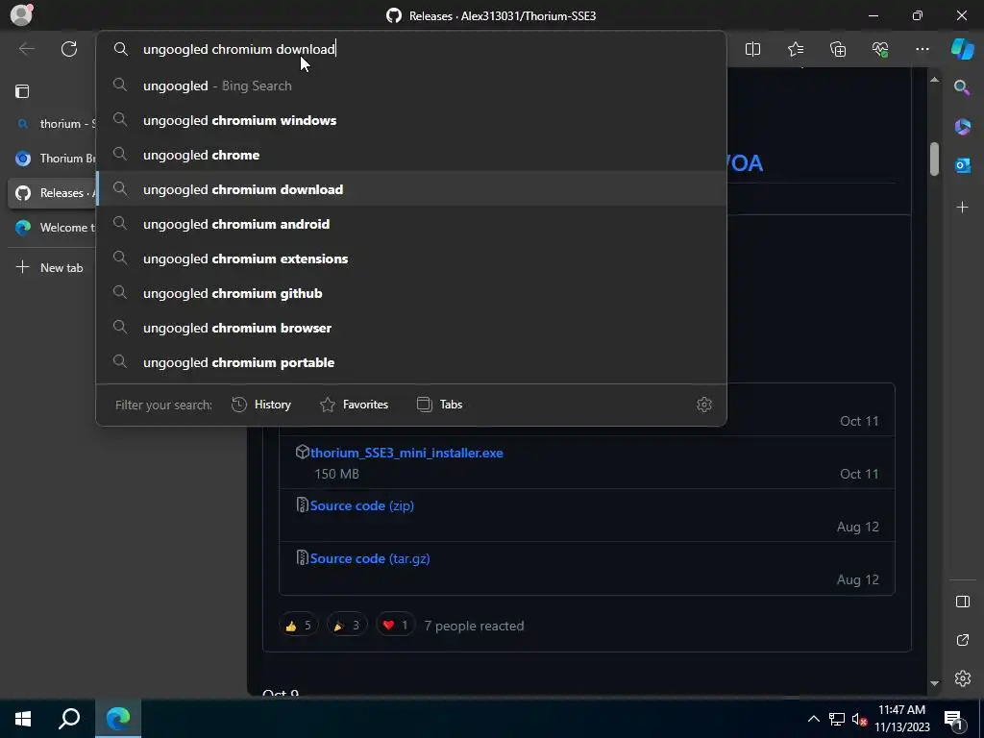Download Source code (tar.gz)

pos(370,558)
